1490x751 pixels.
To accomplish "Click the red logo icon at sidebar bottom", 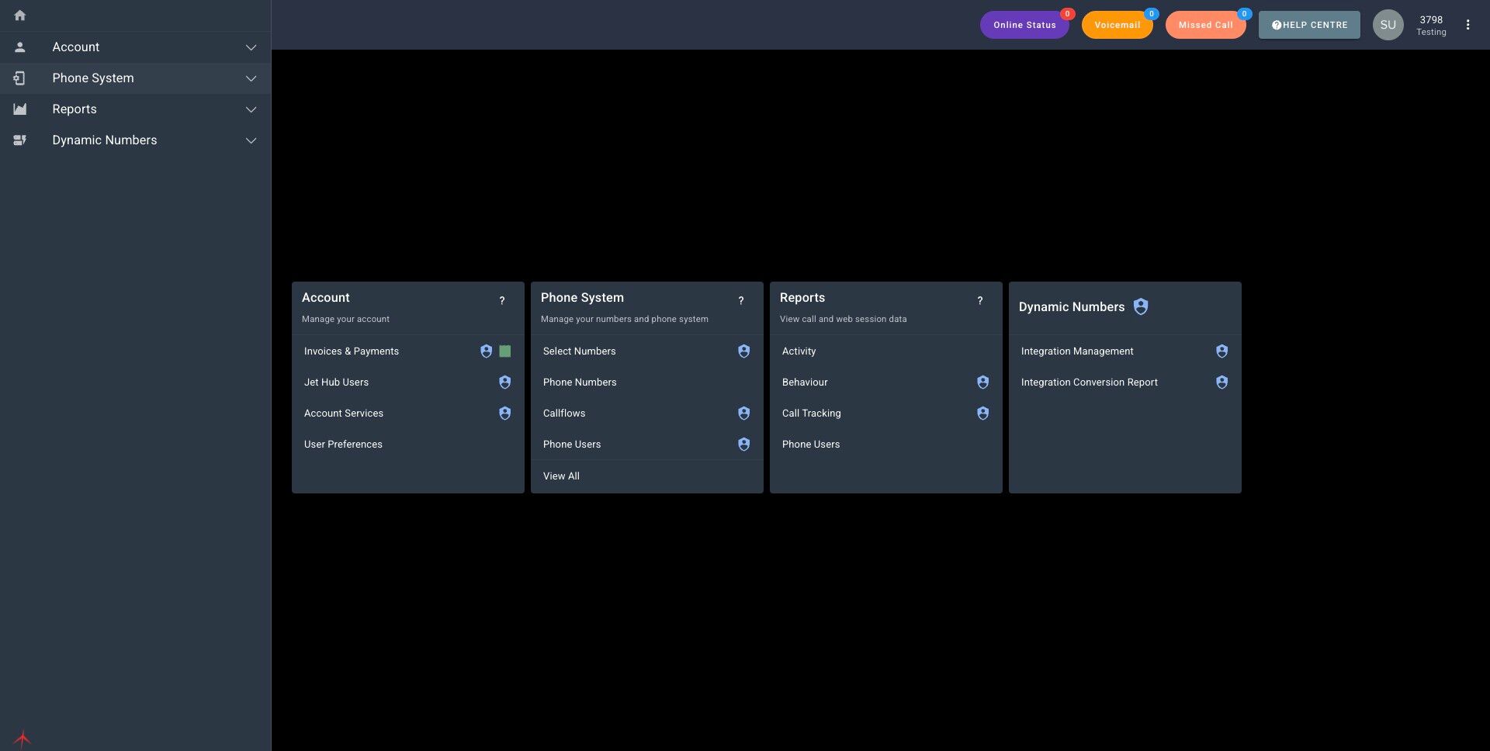I will pos(23,738).
